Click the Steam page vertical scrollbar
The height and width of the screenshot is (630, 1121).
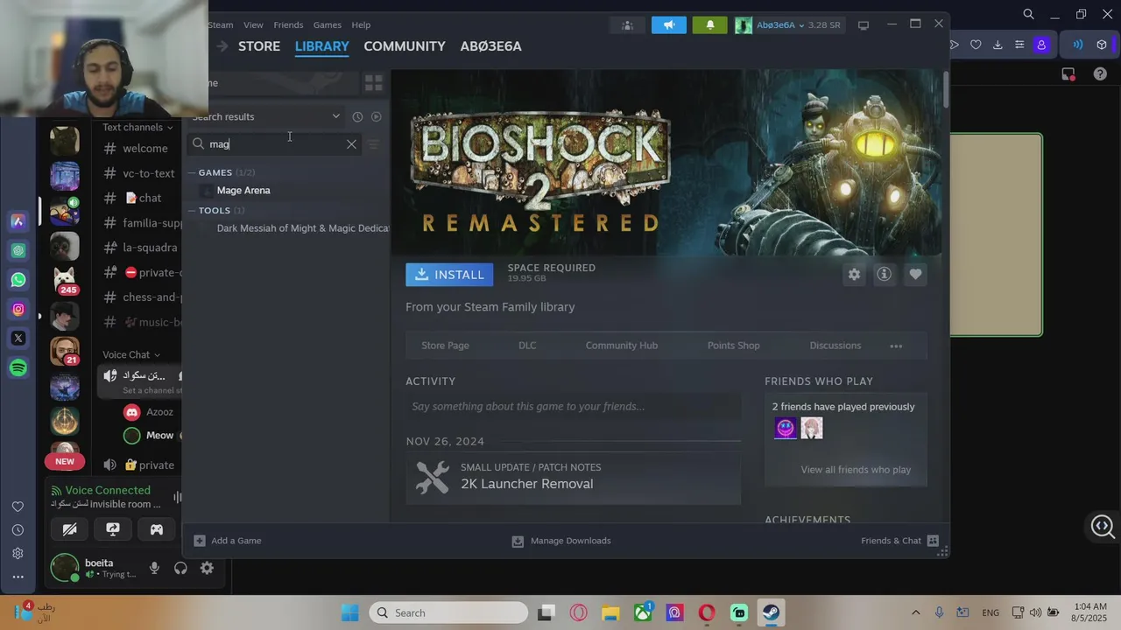(x=946, y=88)
